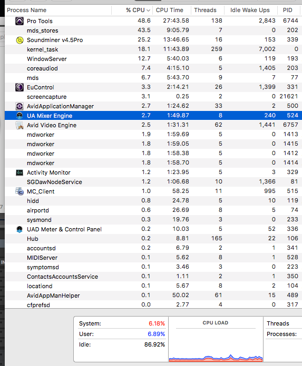
Task: Click the EuControl process icon
Action: 20,87
